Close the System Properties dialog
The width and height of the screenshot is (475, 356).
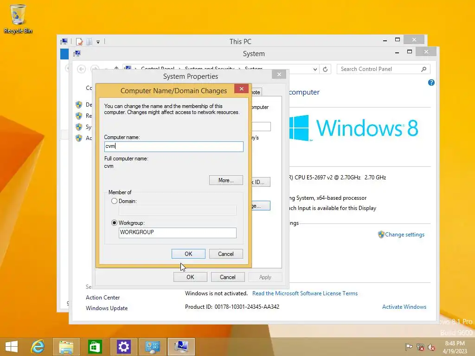pos(279,74)
